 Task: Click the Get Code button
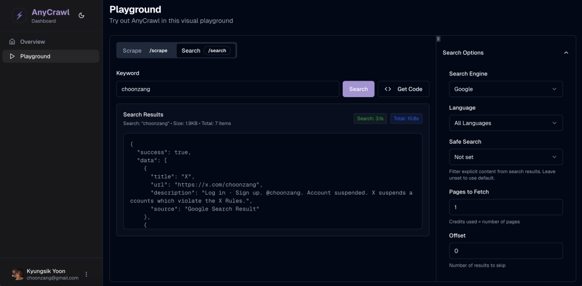tap(404, 89)
